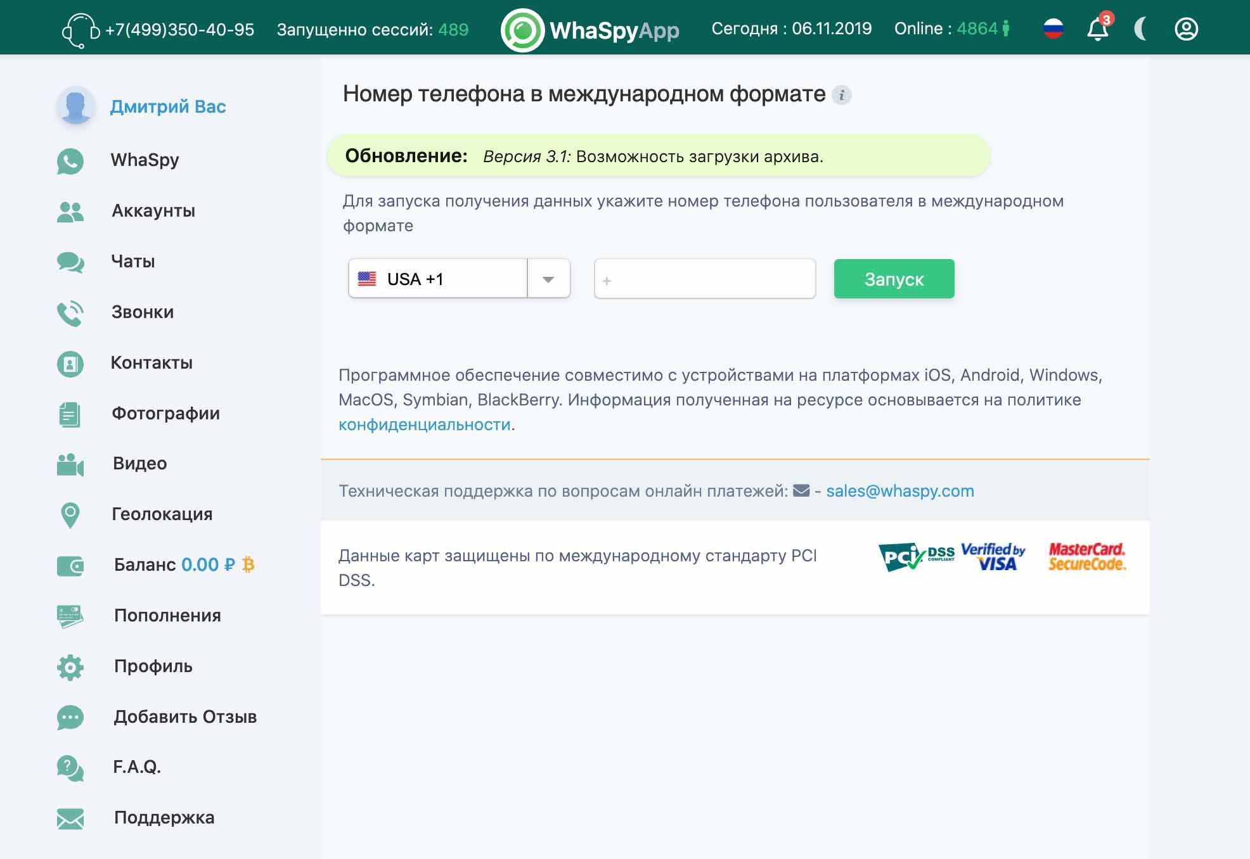Open the Геолокация menu item

[x=162, y=514]
